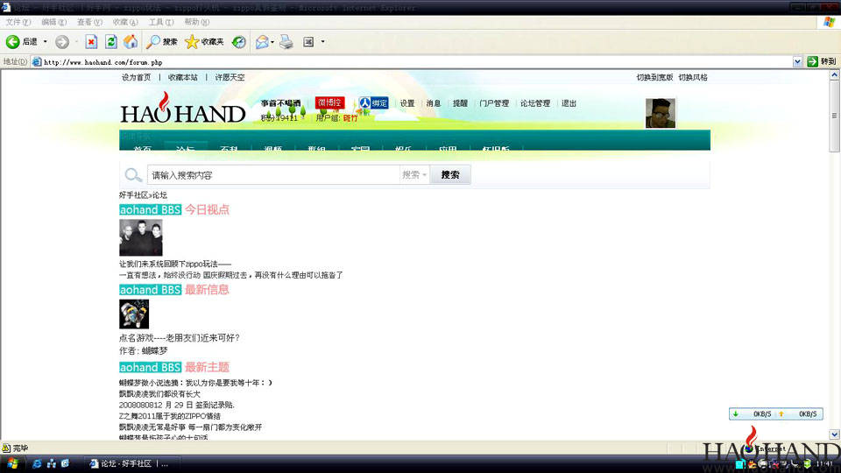Open post 让我们来系统回顾下zippo玩法
Viewport: 841px width, 473px height.
point(175,264)
